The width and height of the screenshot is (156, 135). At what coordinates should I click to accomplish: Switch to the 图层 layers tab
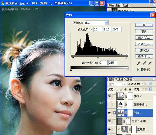click(x=112, y=79)
